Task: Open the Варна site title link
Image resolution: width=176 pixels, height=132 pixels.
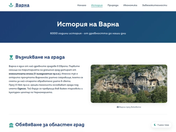Action: coord(22,5)
